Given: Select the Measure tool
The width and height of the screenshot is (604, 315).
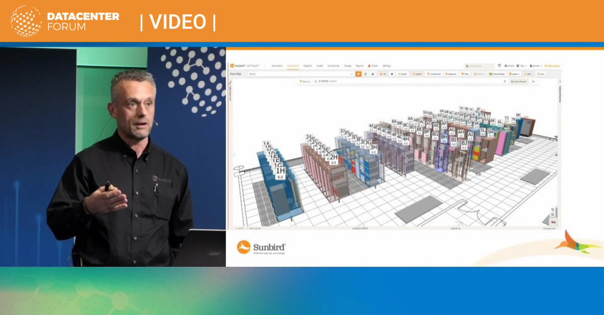Looking at the screenshot, I should [450, 73].
